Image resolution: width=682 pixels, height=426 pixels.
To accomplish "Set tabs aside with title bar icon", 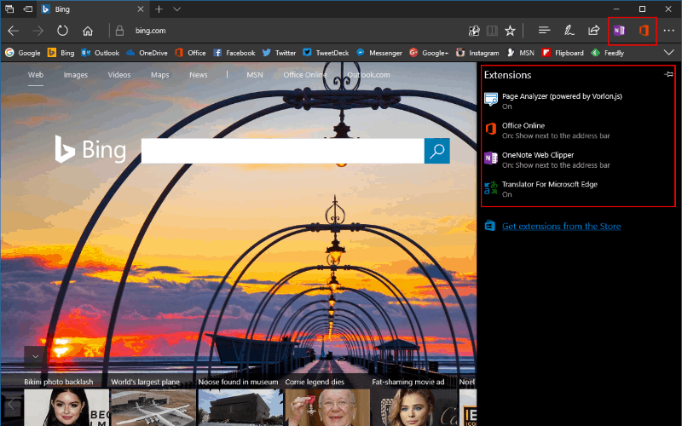I will [x=28, y=9].
